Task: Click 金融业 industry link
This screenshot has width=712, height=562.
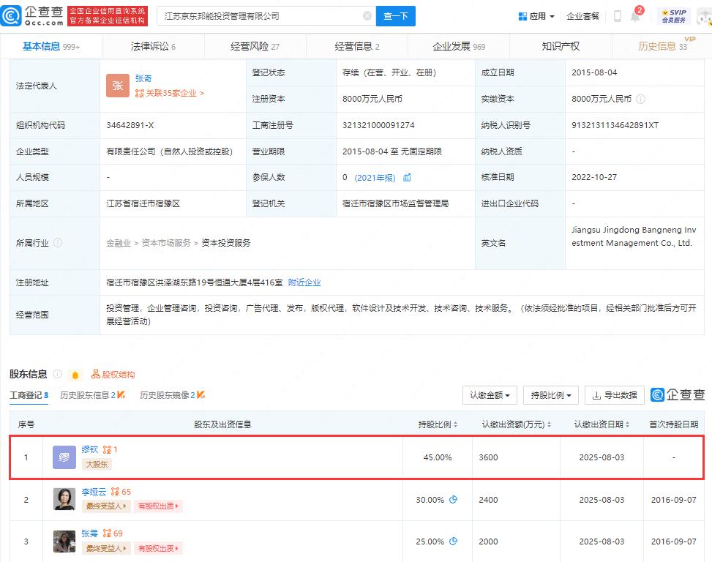Action: 119,243
